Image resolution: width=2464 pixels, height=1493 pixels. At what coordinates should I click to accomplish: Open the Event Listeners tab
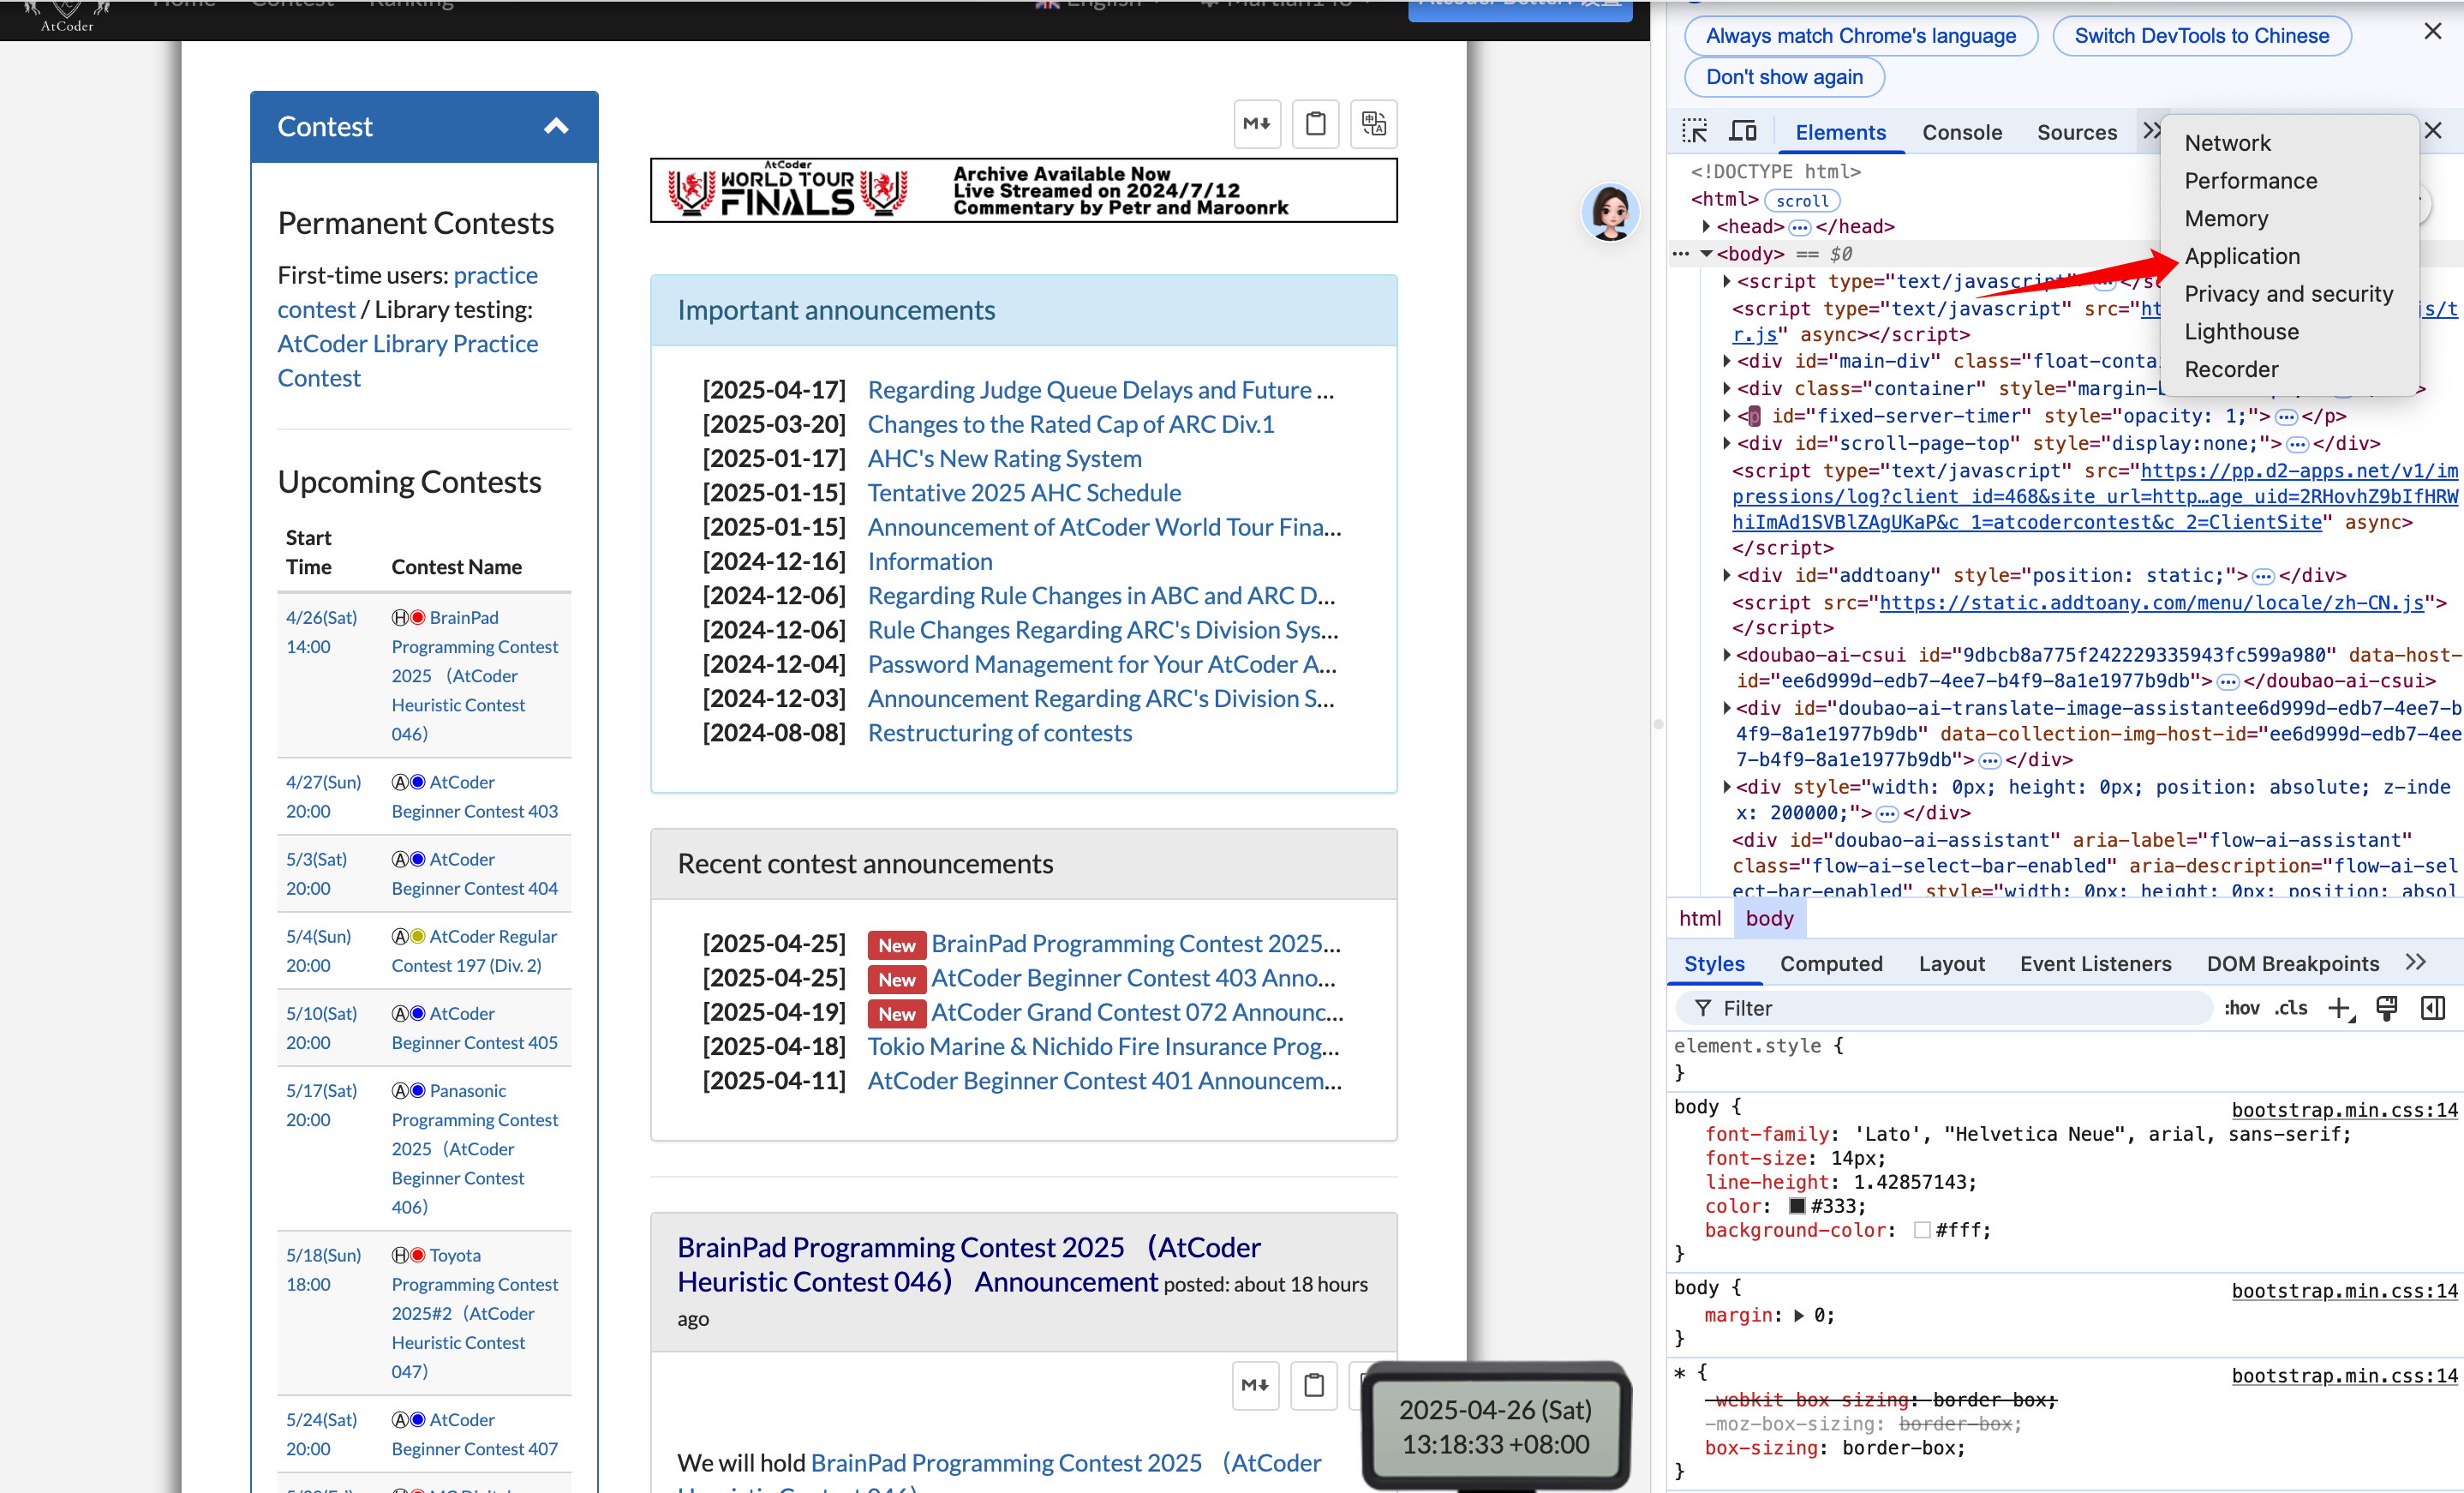(2095, 963)
